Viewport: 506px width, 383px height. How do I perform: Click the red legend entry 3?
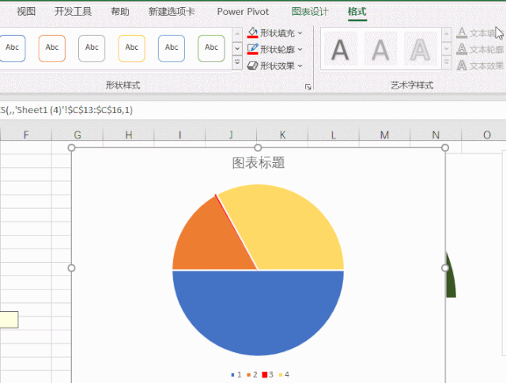(x=268, y=374)
